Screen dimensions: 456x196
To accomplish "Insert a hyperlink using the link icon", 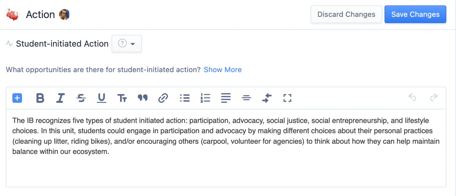I will click(x=163, y=98).
